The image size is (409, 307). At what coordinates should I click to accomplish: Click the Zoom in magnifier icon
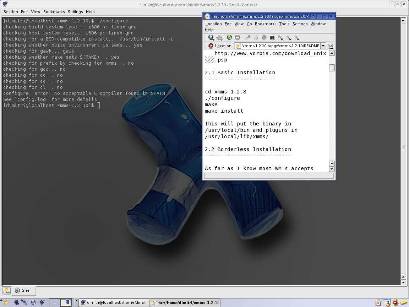pyautogui.click(x=289, y=37)
